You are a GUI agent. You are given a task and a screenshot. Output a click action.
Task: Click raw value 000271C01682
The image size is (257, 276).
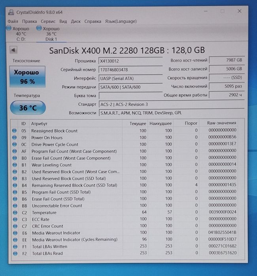[x=223, y=246]
